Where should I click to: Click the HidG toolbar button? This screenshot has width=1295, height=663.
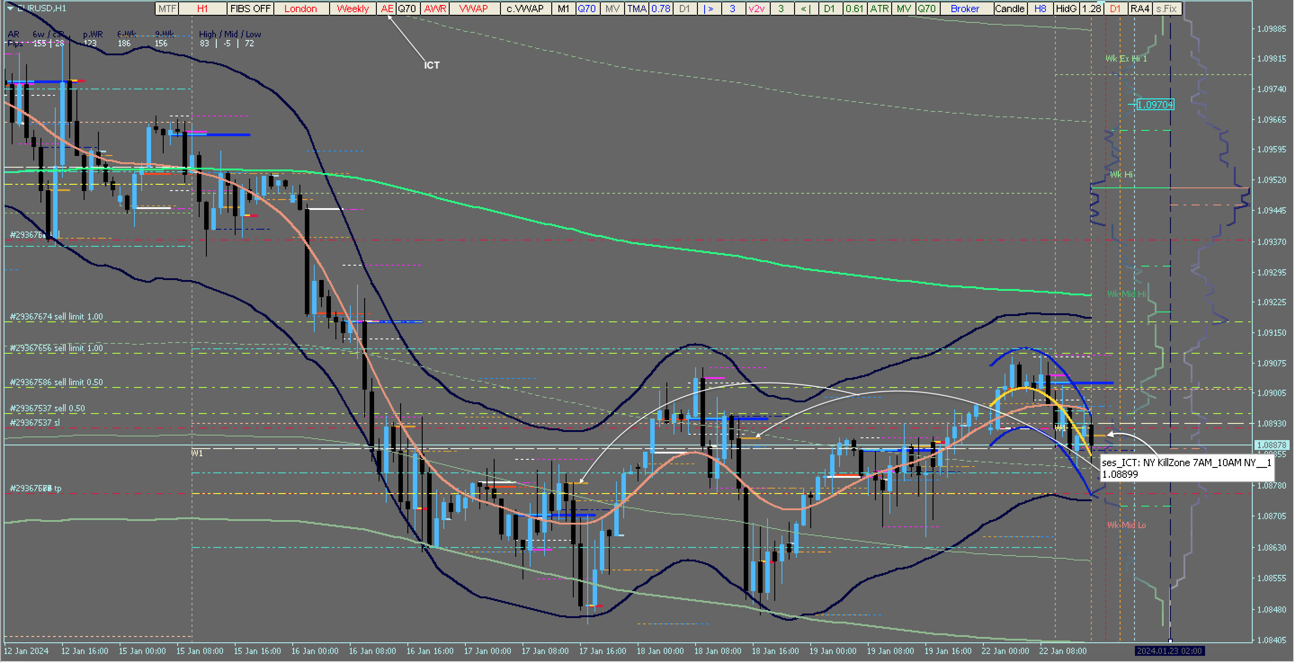[1066, 9]
